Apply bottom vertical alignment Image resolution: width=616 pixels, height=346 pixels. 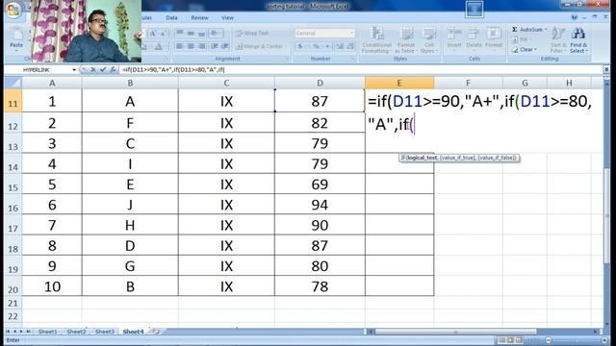[201, 34]
